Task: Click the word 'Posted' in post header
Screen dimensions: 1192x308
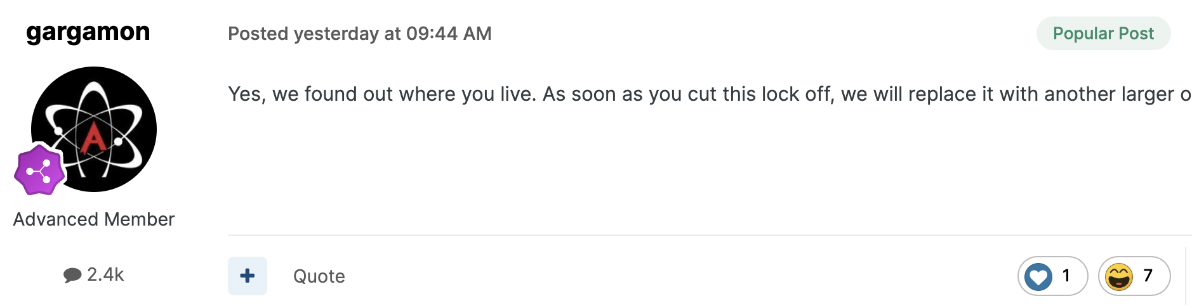Action: 258,34
